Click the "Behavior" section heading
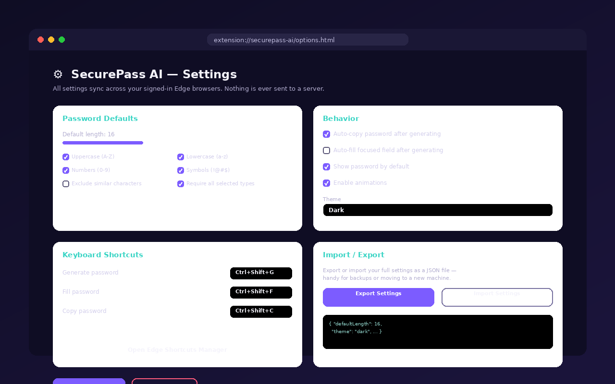The height and width of the screenshot is (384, 615). 341,119
